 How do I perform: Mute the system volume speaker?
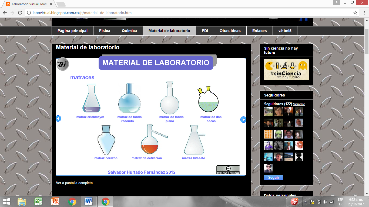click(325, 201)
